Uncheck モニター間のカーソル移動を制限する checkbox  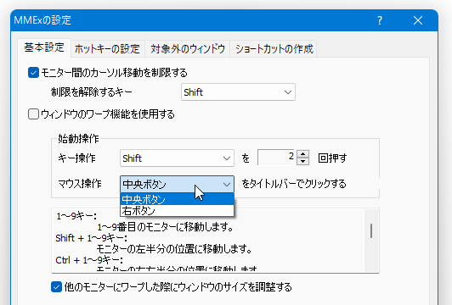coord(33,73)
